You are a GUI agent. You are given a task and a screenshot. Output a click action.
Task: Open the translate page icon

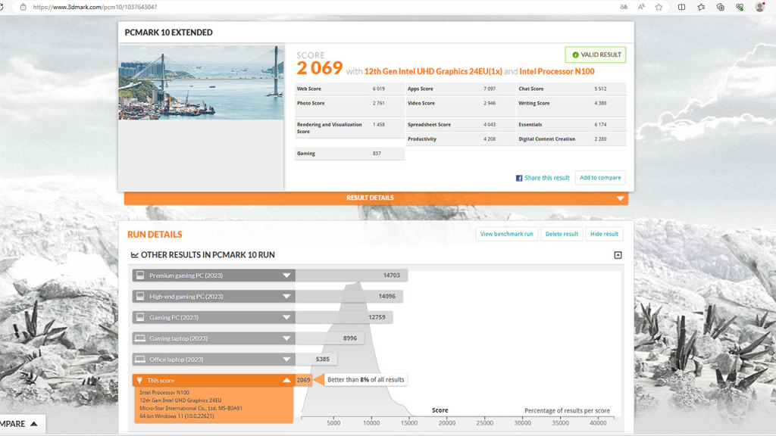pyautogui.click(x=624, y=7)
